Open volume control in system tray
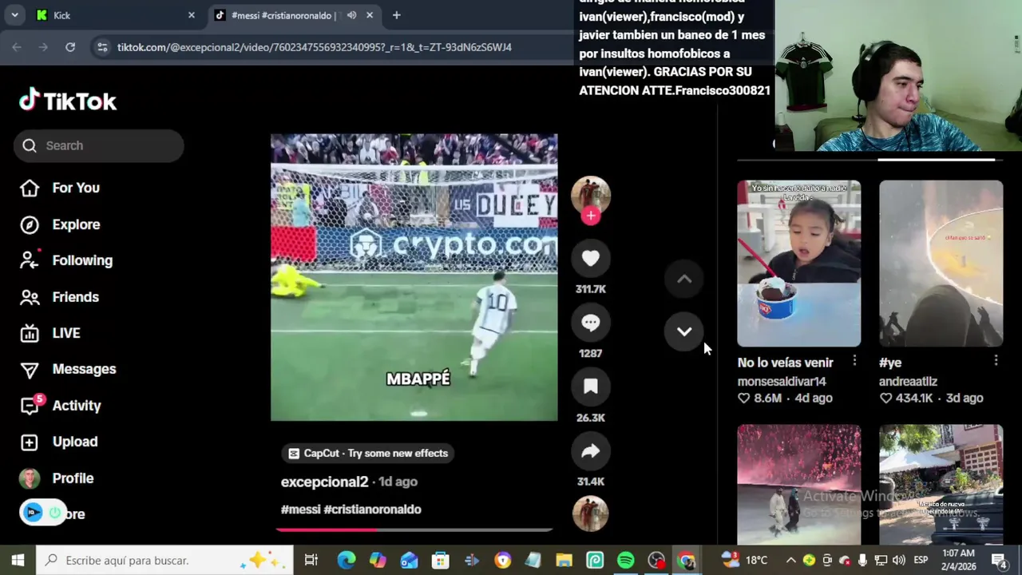The image size is (1022, 575). pyautogui.click(x=899, y=560)
